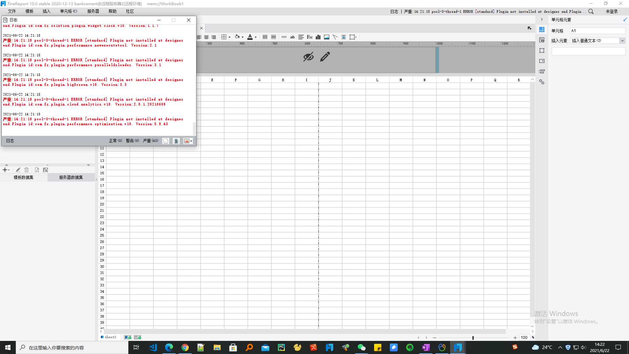
Task: Click the preview dataset icon
Action: 37,170
